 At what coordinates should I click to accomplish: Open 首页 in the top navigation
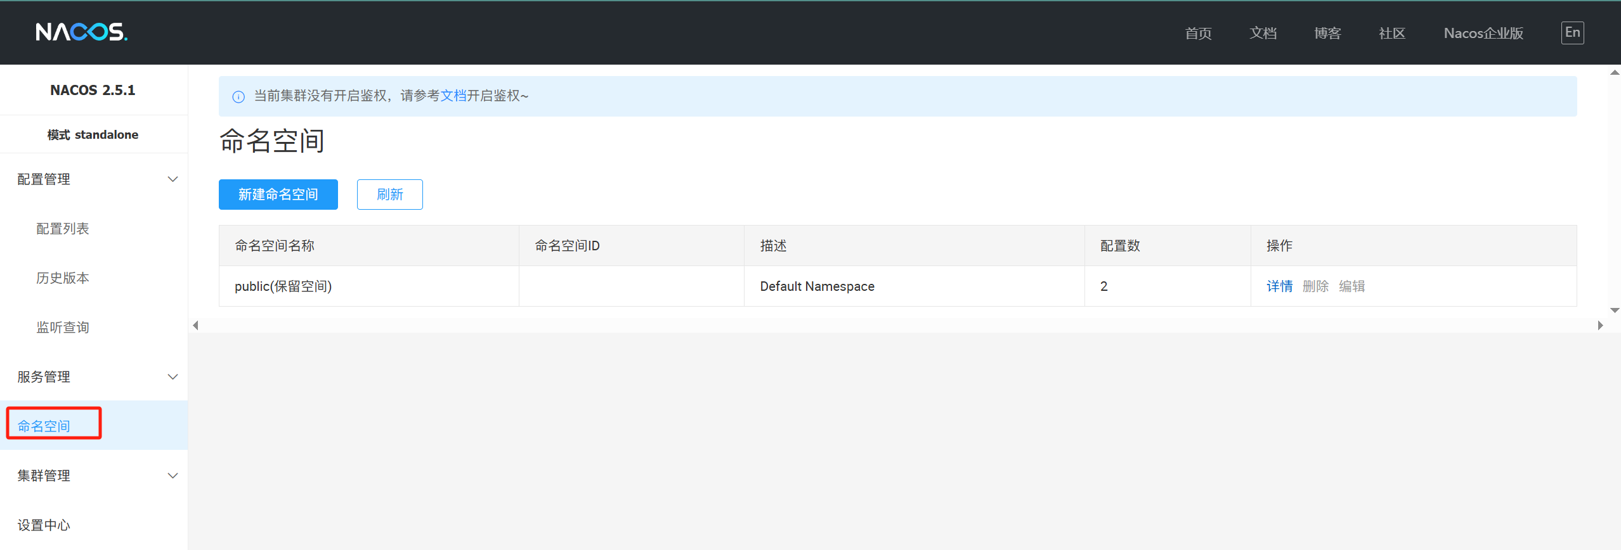click(1198, 33)
